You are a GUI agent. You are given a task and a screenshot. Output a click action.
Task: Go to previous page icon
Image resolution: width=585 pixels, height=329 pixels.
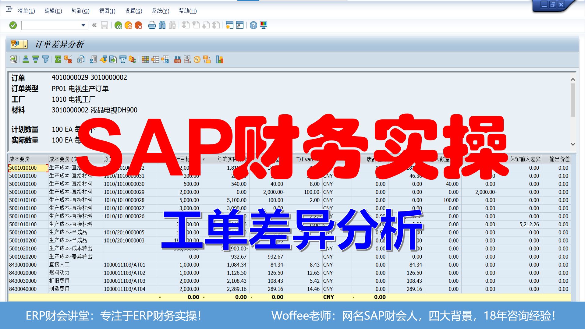[196, 25]
